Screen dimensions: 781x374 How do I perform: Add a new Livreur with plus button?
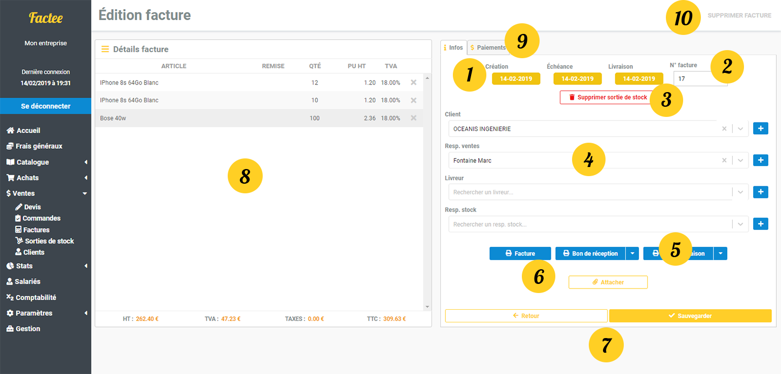760,192
